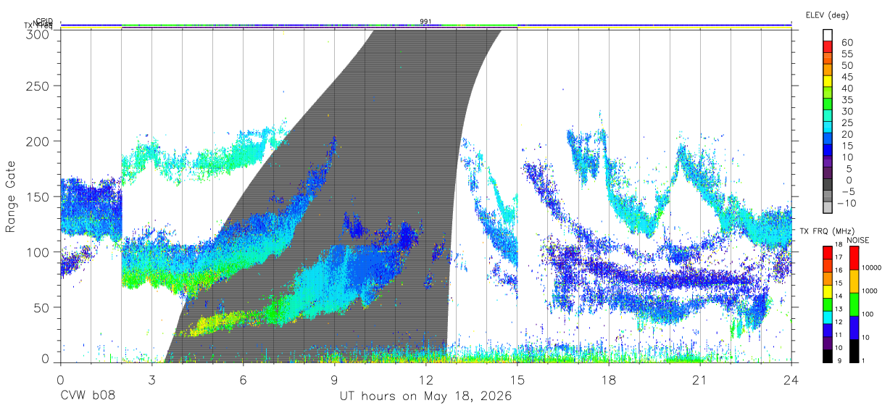Click the ELEV scale value "40"
Screen dimensions: 890x411
[847, 88]
